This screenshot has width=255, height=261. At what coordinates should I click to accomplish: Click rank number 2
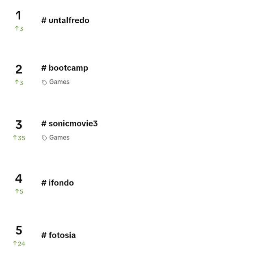click(19, 69)
